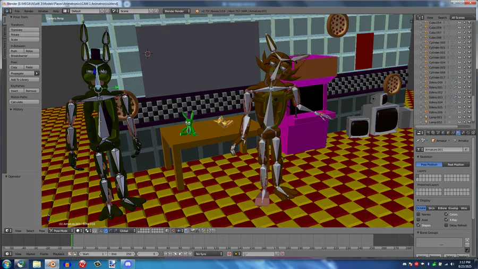Open the Pose Mode dropdown
Screen dimensions: 478x269
point(61,231)
